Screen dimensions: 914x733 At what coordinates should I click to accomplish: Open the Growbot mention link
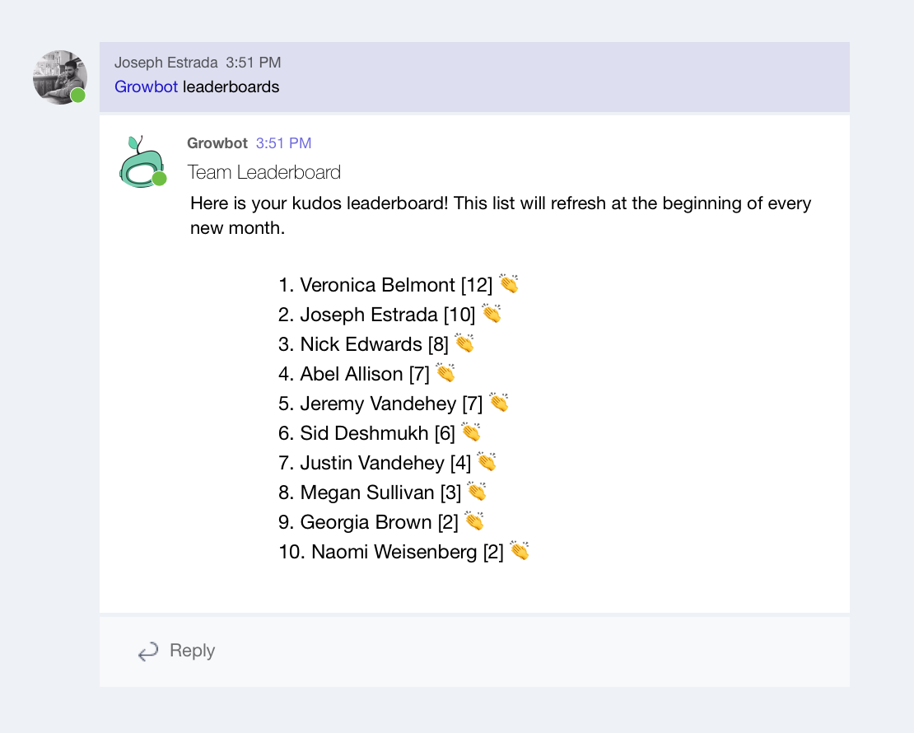[x=146, y=86]
